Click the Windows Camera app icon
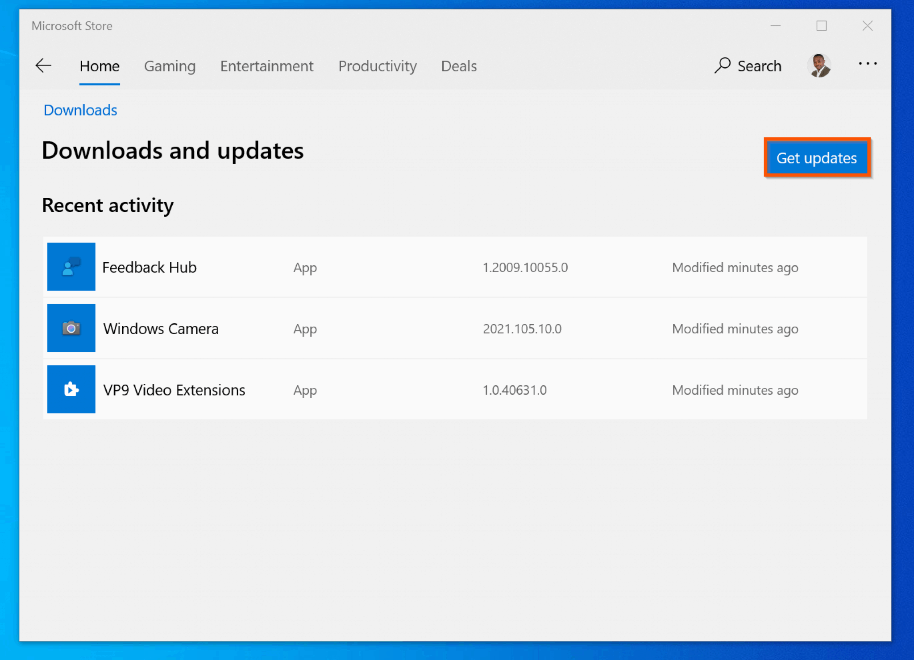The width and height of the screenshot is (914, 660). (71, 328)
